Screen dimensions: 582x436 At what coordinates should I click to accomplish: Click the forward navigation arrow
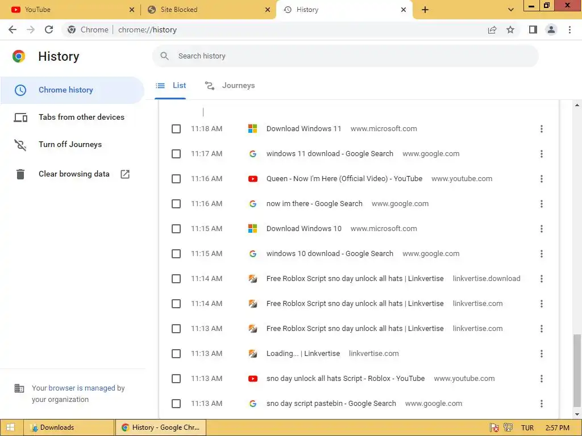[31, 30]
